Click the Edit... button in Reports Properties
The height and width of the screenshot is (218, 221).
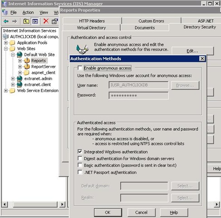coord(192,51)
